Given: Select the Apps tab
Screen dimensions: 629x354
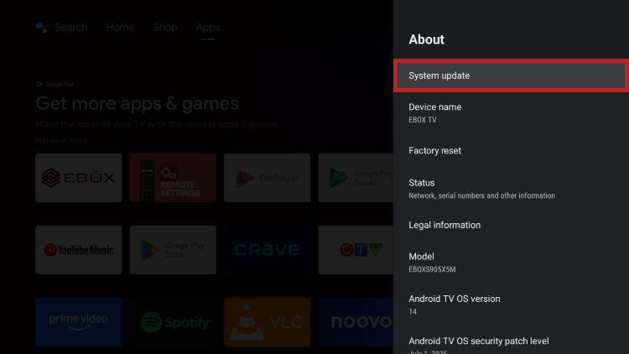Looking at the screenshot, I should click(208, 28).
